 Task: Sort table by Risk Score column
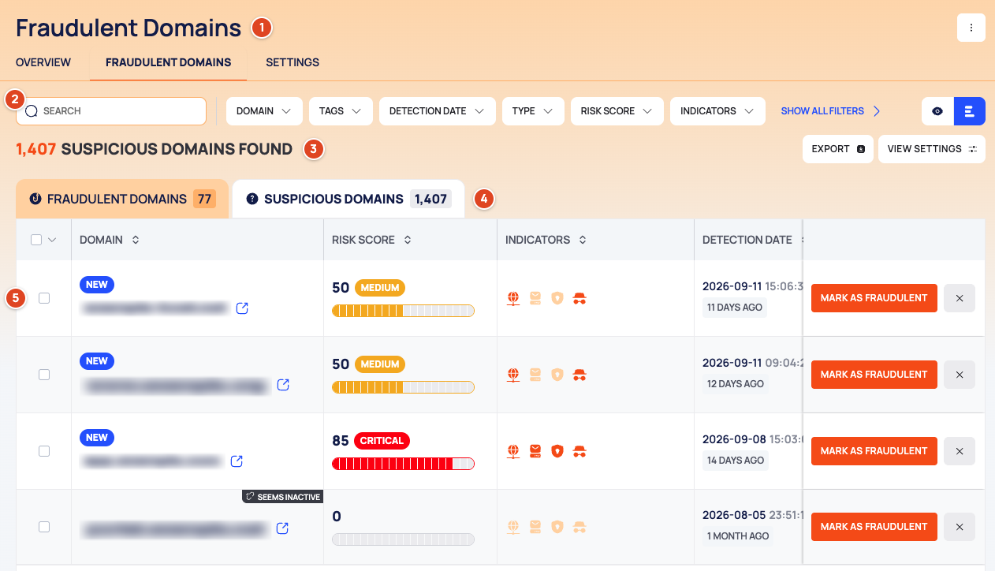coord(408,240)
